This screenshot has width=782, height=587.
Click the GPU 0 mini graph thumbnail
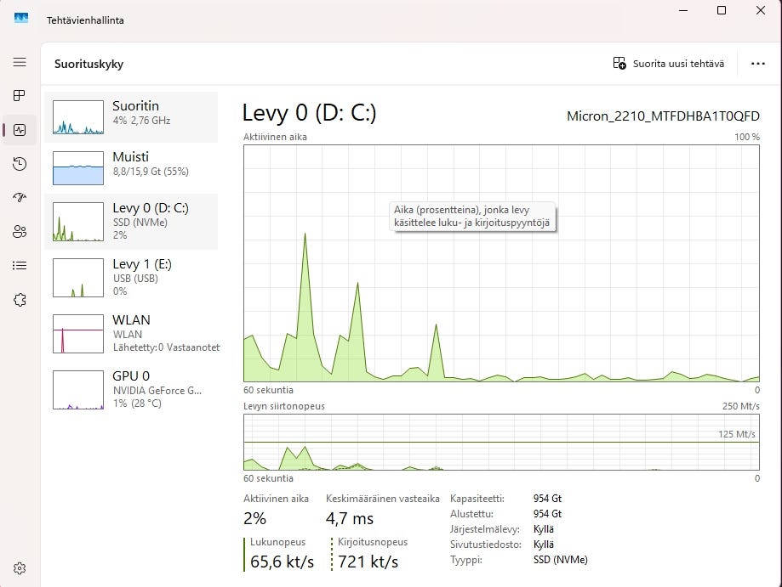pos(78,389)
